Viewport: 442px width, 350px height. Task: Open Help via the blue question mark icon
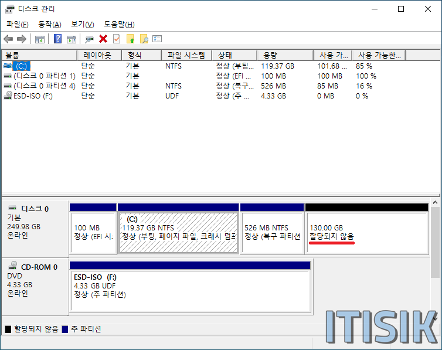57,39
